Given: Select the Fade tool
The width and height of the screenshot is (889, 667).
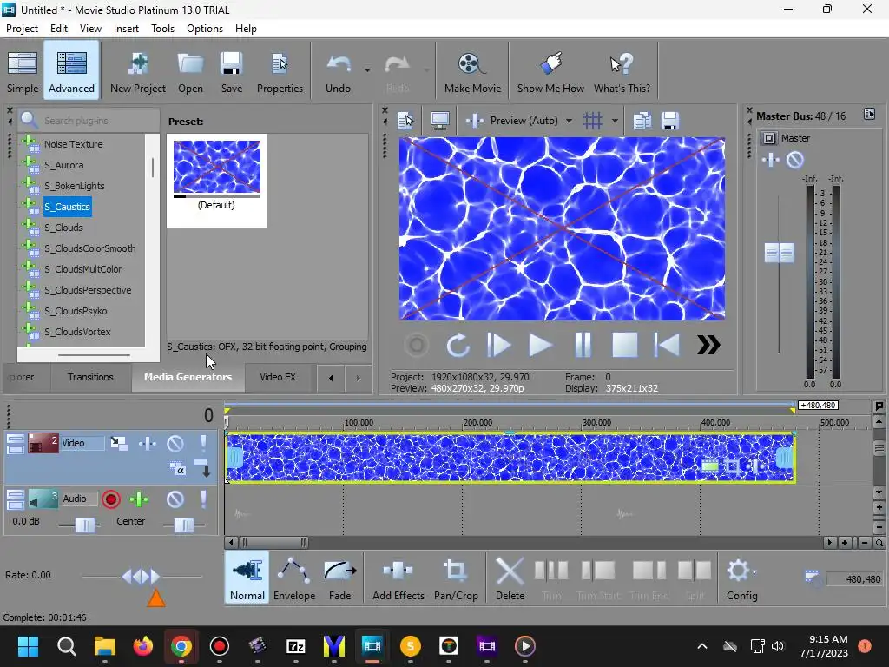Looking at the screenshot, I should [x=339, y=578].
